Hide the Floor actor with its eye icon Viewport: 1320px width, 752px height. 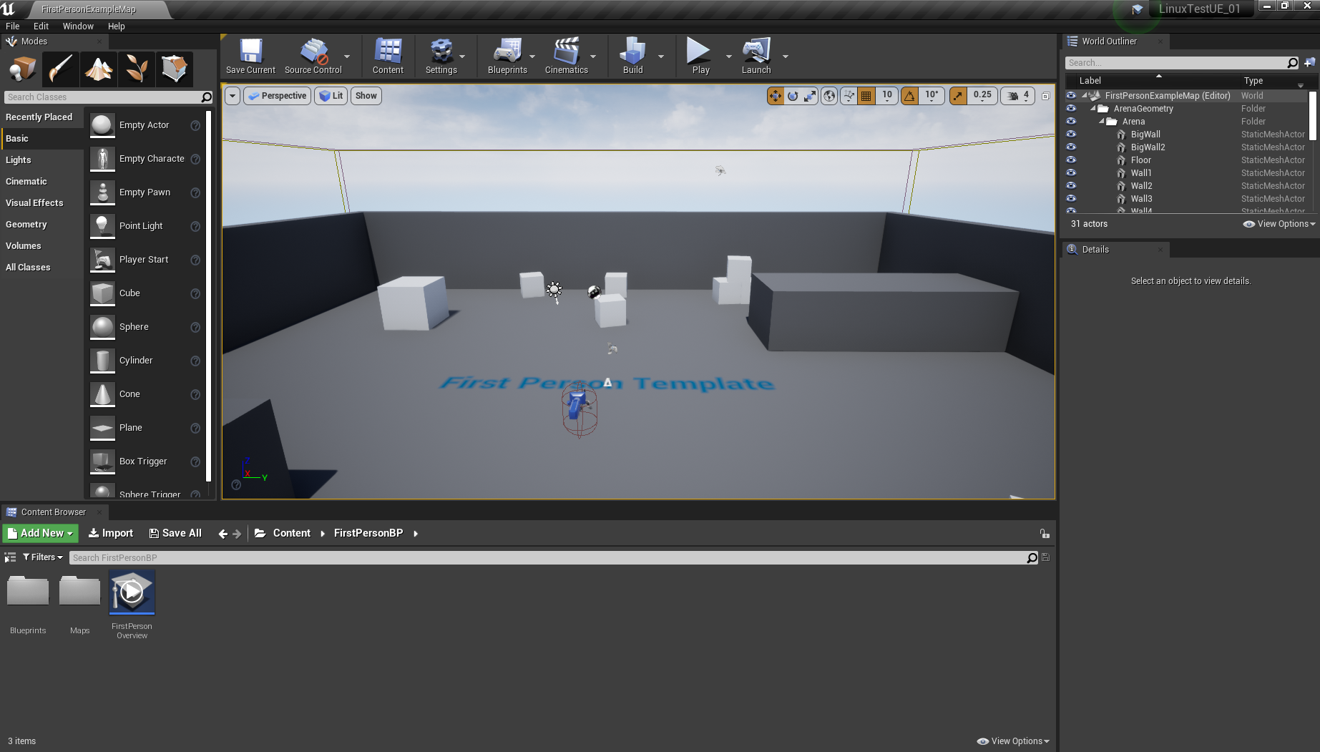[1071, 160]
